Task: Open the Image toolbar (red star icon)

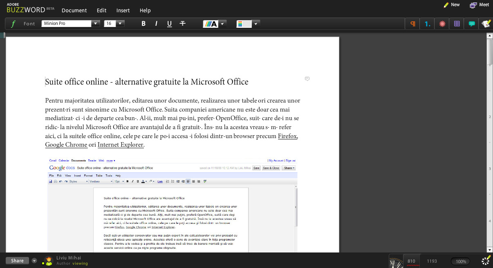Action: tap(442, 24)
